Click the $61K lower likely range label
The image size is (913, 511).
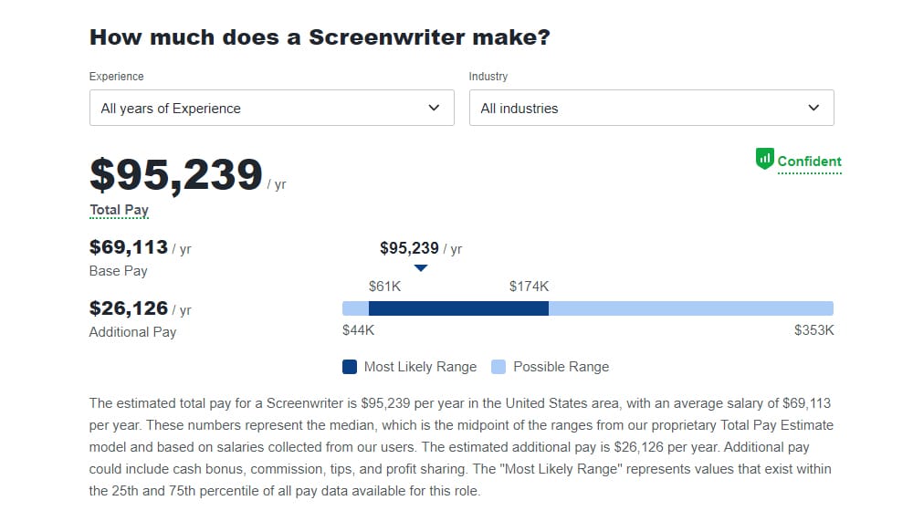385,287
